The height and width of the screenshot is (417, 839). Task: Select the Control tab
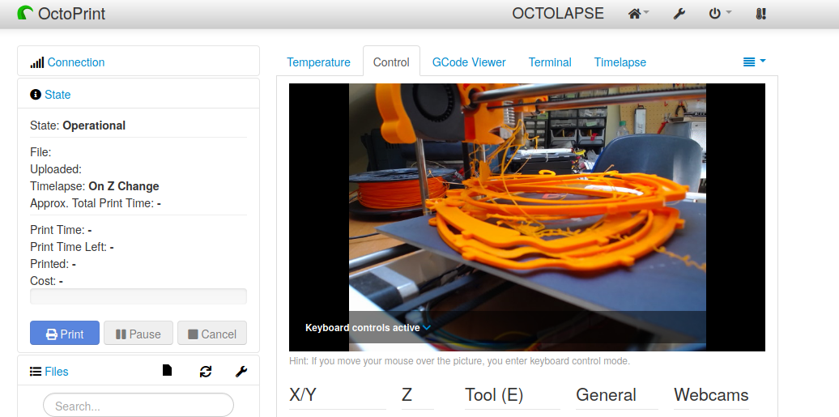tap(391, 62)
